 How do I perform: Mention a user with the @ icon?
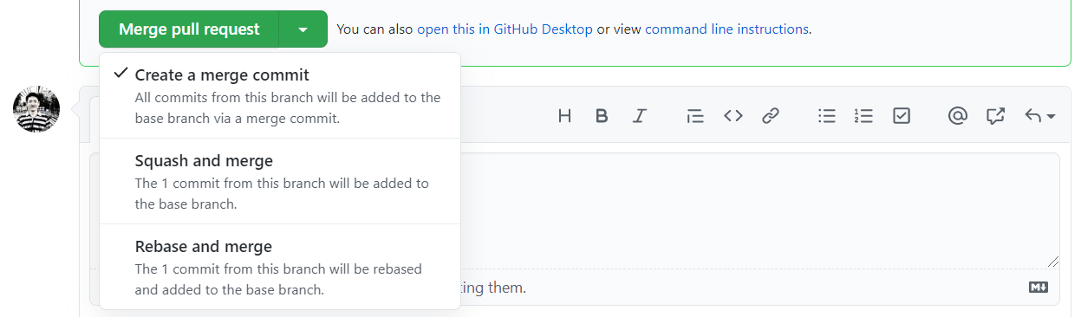tap(957, 116)
